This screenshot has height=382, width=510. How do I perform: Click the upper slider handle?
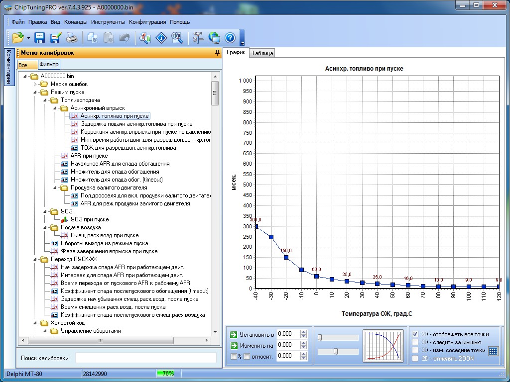tap(320, 338)
